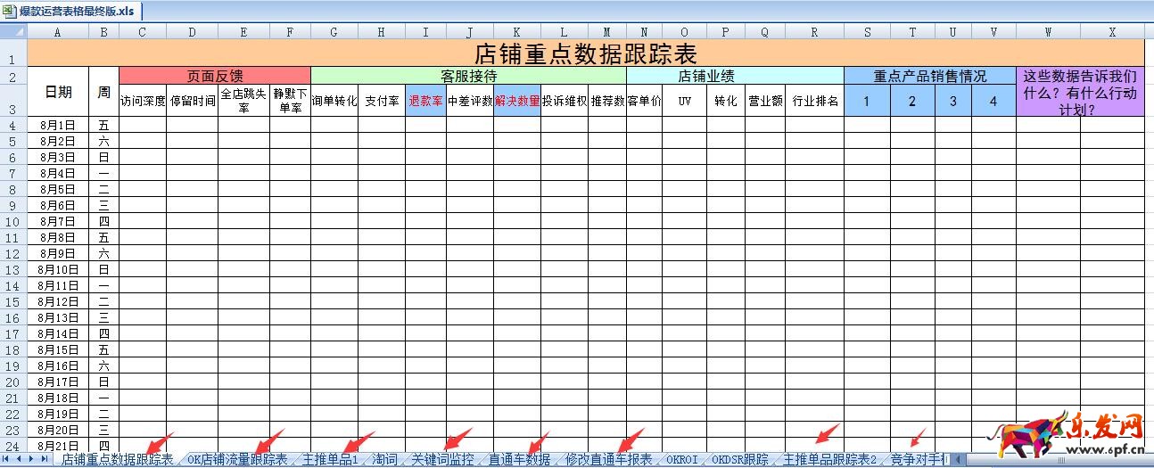Click the 中差评数 column header cell

(470, 101)
